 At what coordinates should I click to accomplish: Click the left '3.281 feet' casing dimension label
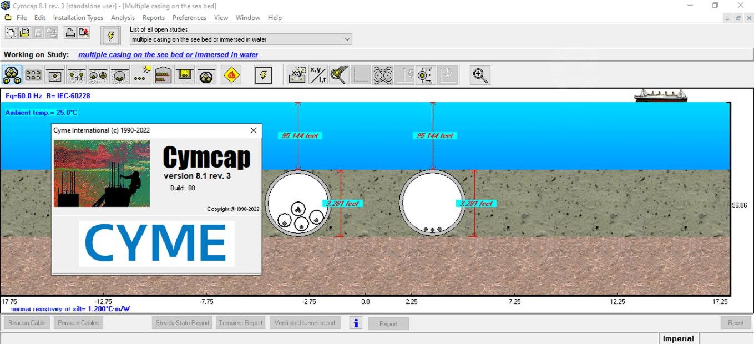pos(343,204)
